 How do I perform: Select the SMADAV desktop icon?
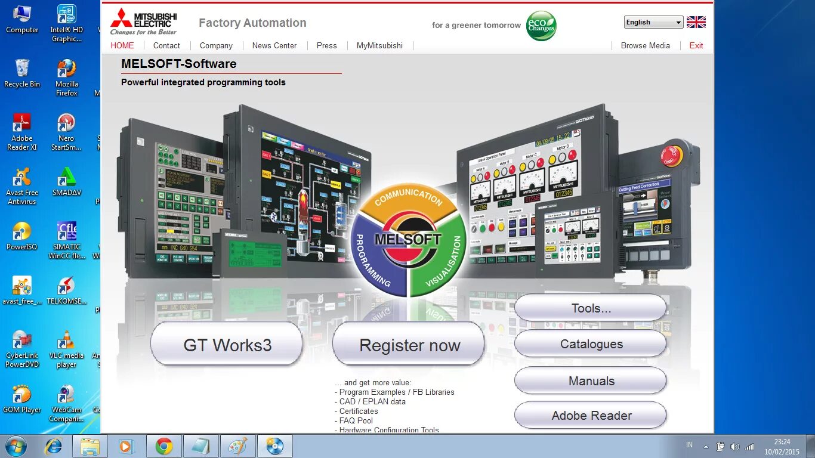tap(66, 182)
